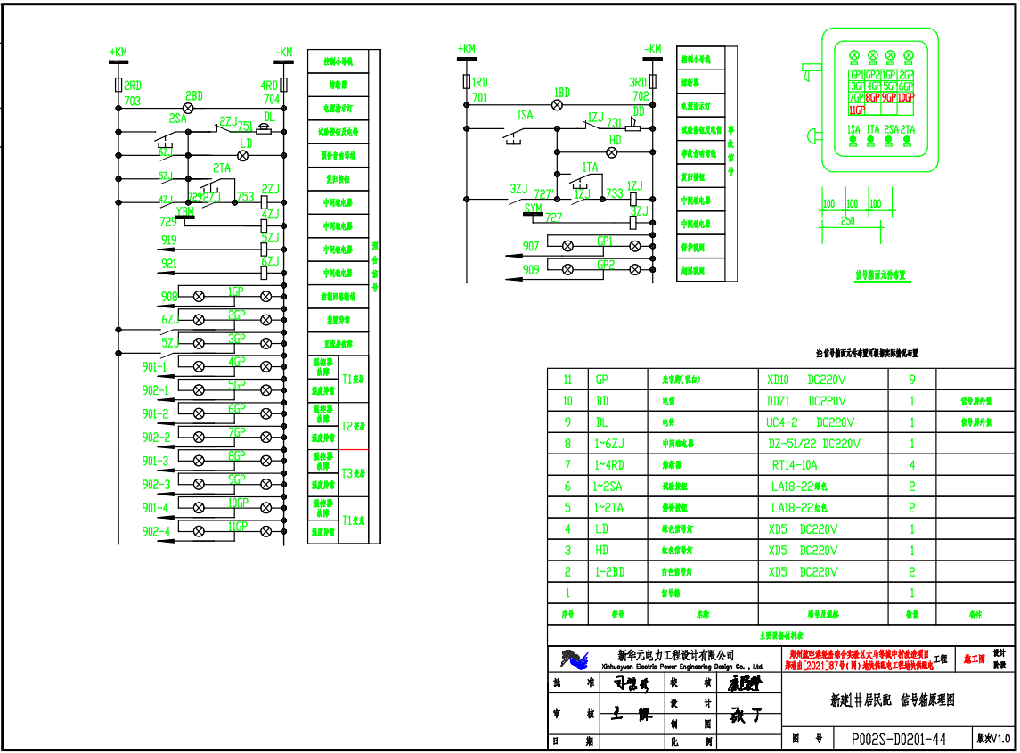Select terminal number 909
1020x753 pixels.
(531, 269)
